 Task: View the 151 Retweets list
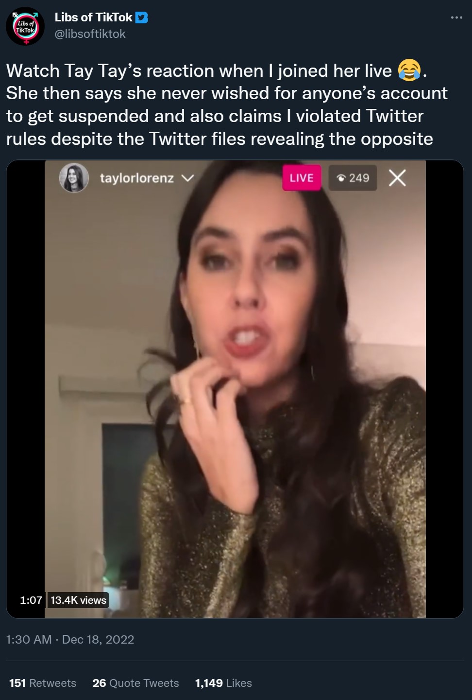point(43,683)
